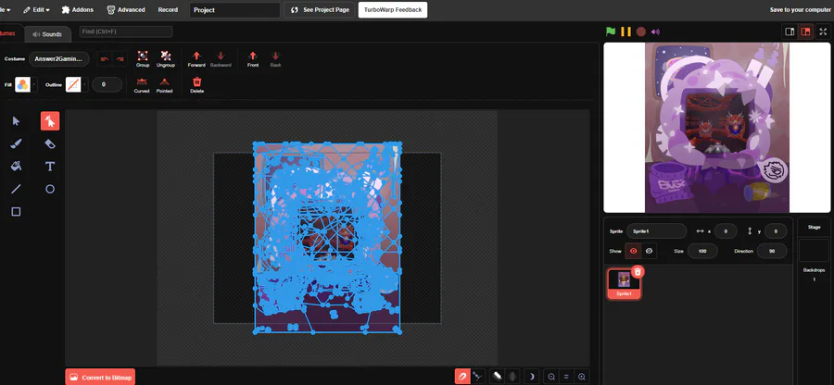Toggle magnet snapping in paint editor
Screen dimensions: 834x385
point(462,377)
